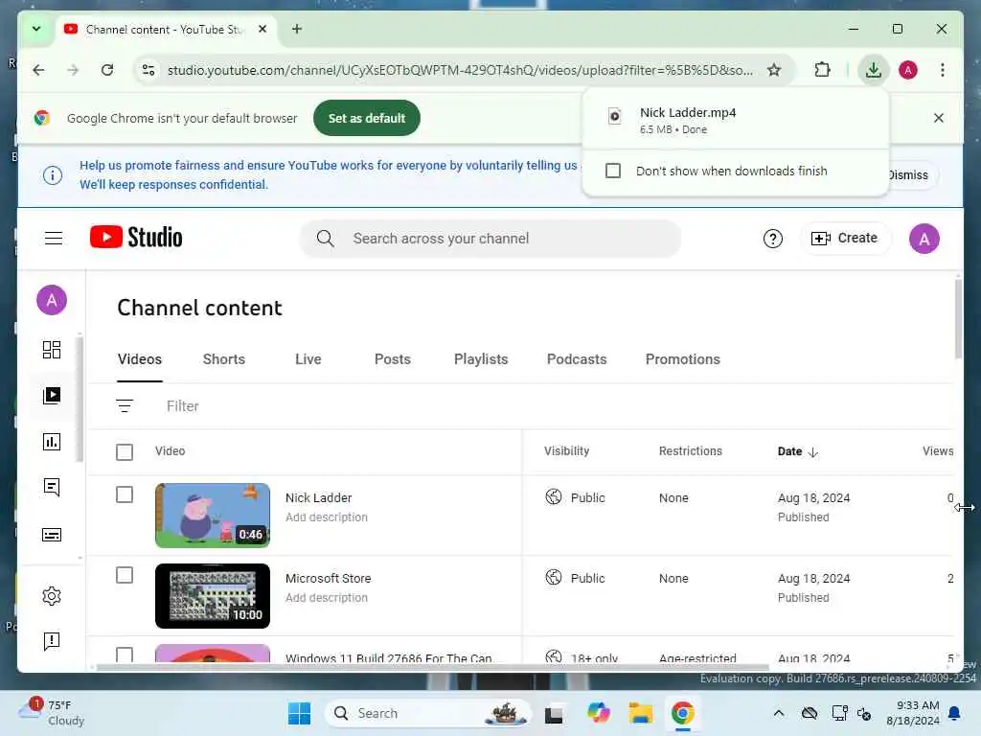Click Send feedback icon in sidebar
Screen dimensions: 981x736
pos(52,641)
